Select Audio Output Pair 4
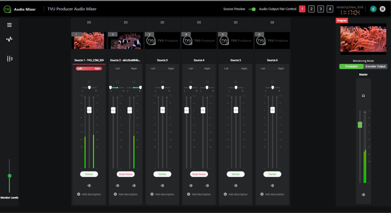The width and height of the screenshot is (391, 213). (330, 9)
